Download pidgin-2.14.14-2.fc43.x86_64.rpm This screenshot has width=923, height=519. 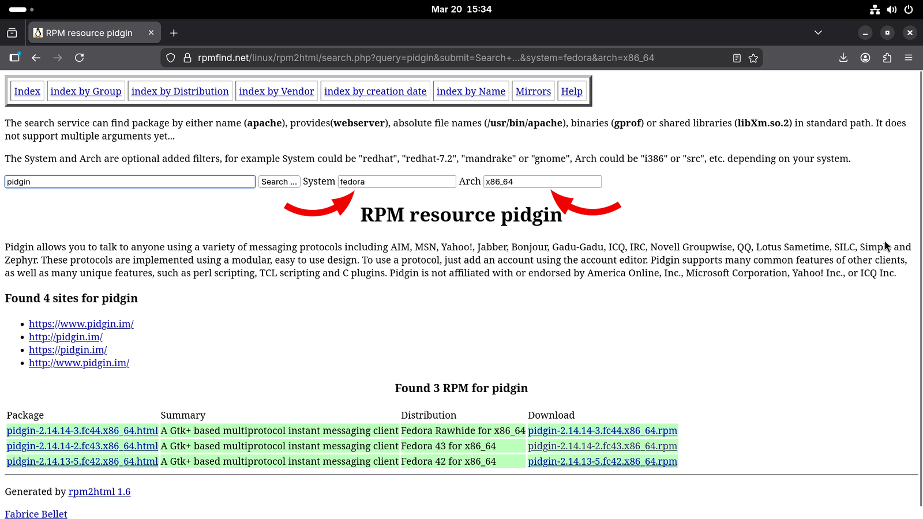(602, 446)
